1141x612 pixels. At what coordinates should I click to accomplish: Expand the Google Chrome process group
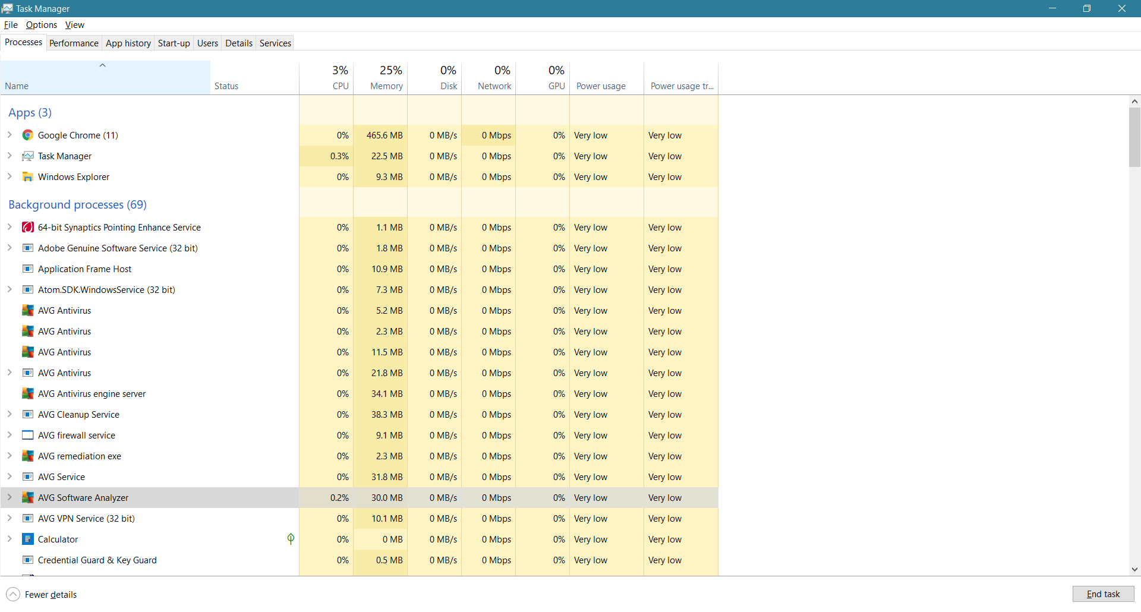pos(10,135)
